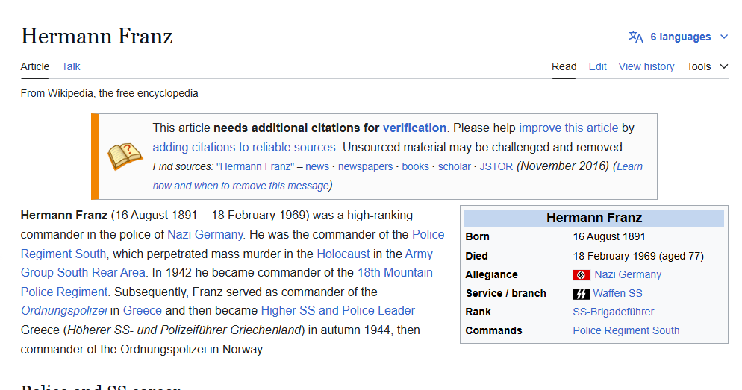Click Police Regiment South in infobox Commands

(x=626, y=331)
